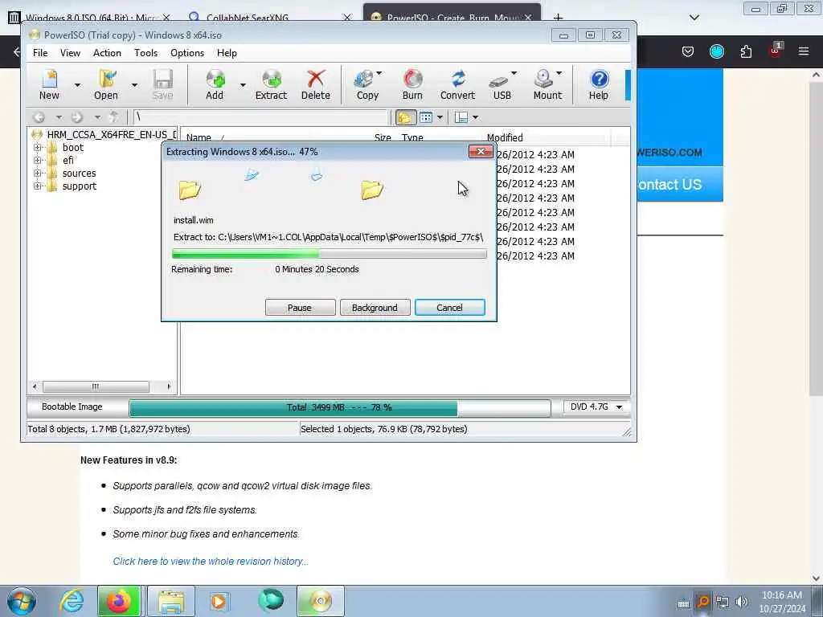Viewport: 823px width, 617px height.
Task: Click the Firefox extensions puzzle icon
Action: pyautogui.click(x=746, y=51)
